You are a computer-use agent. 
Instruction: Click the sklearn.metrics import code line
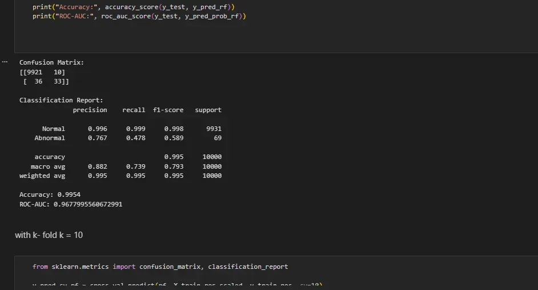point(160,267)
